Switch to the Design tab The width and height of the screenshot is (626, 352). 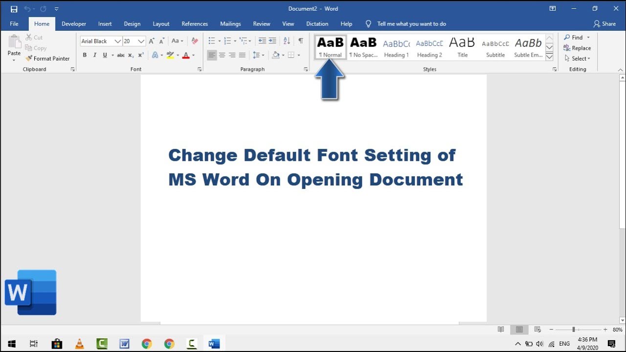pyautogui.click(x=132, y=23)
